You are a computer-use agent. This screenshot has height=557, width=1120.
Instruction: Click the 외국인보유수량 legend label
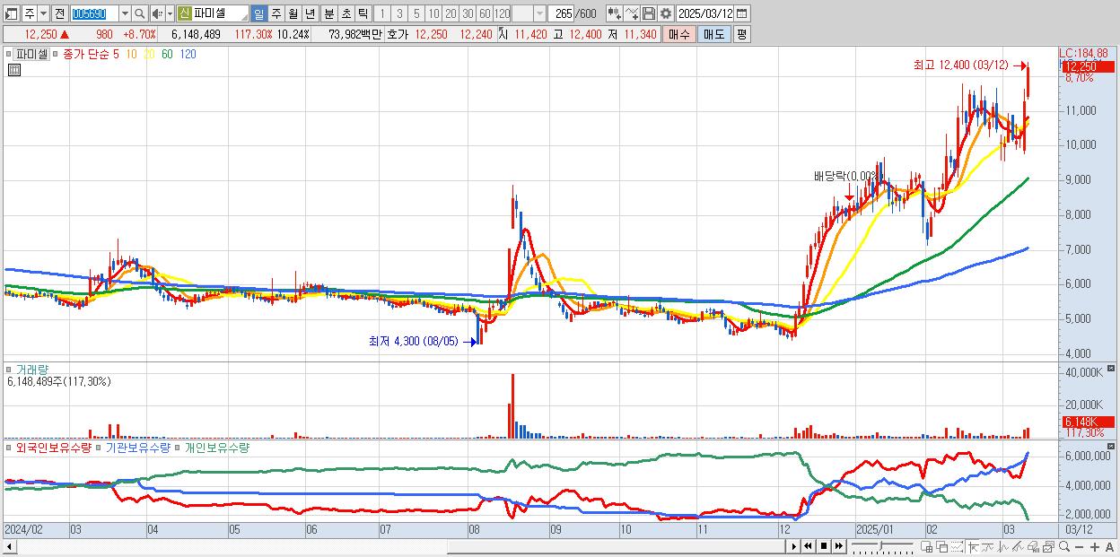(53, 447)
